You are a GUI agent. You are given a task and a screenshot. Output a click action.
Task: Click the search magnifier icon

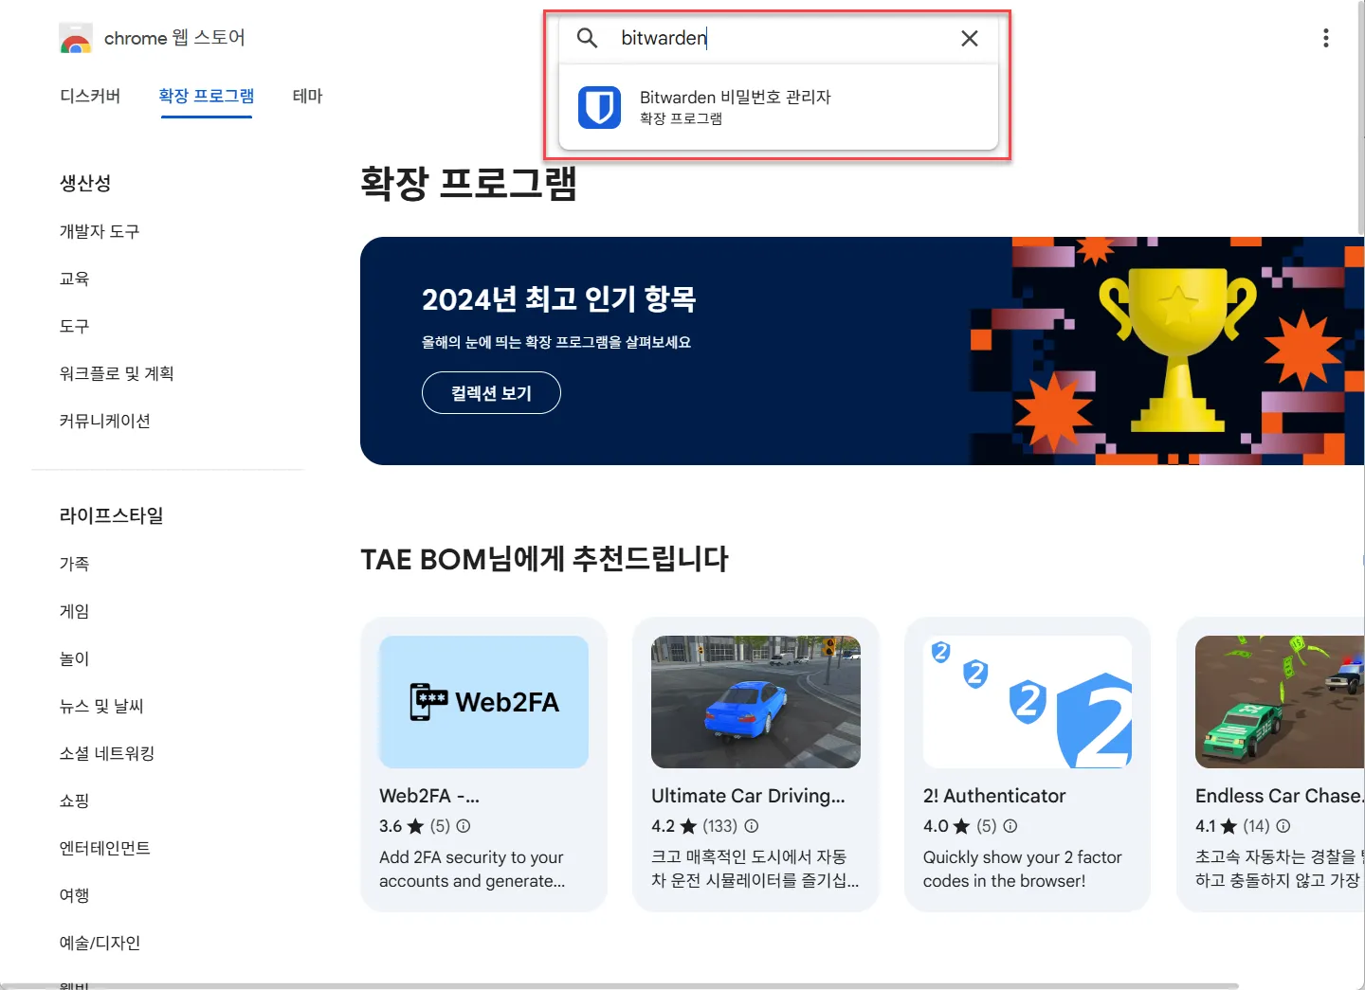[x=588, y=38]
